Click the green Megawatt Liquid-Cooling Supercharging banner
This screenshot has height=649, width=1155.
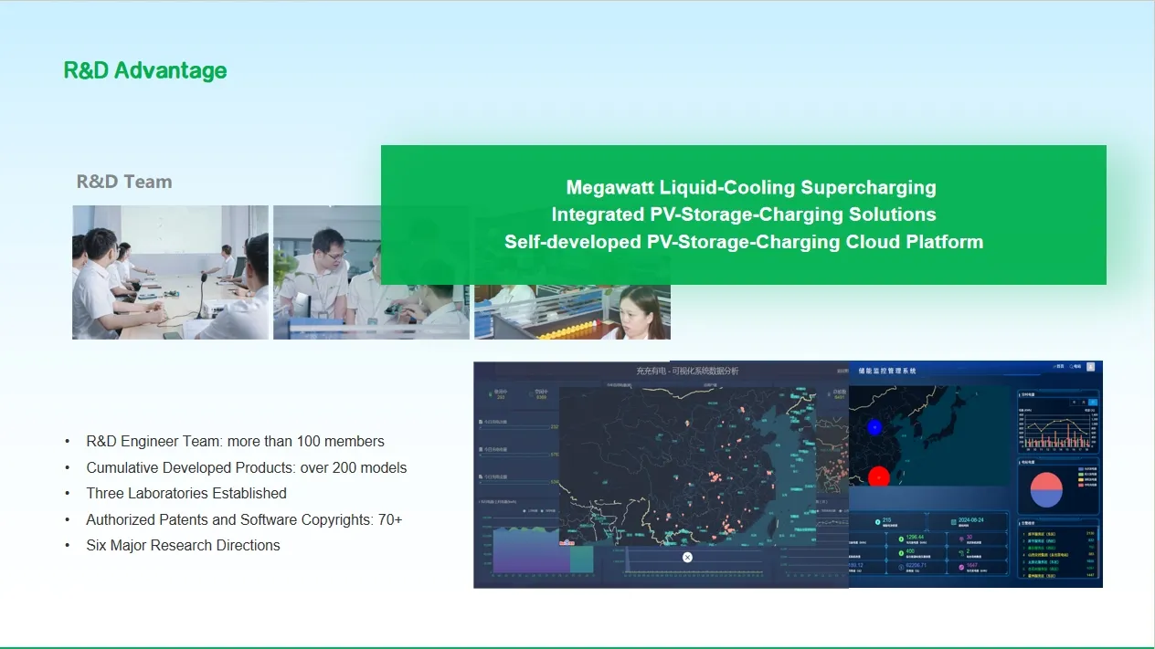click(744, 215)
